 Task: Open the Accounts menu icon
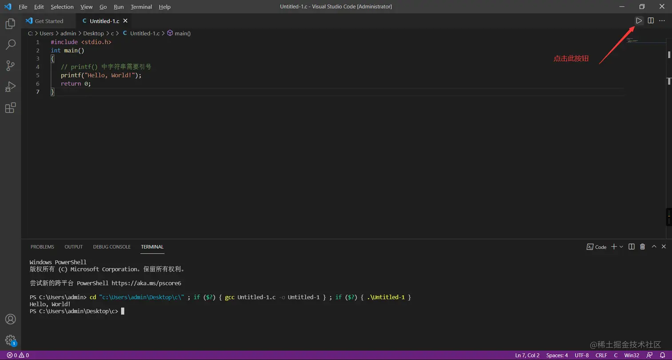pyautogui.click(x=10, y=319)
